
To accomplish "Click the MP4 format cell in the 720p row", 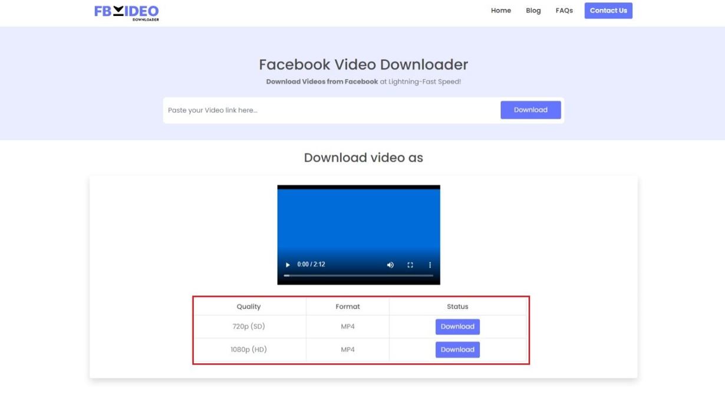I will click(x=348, y=327).
